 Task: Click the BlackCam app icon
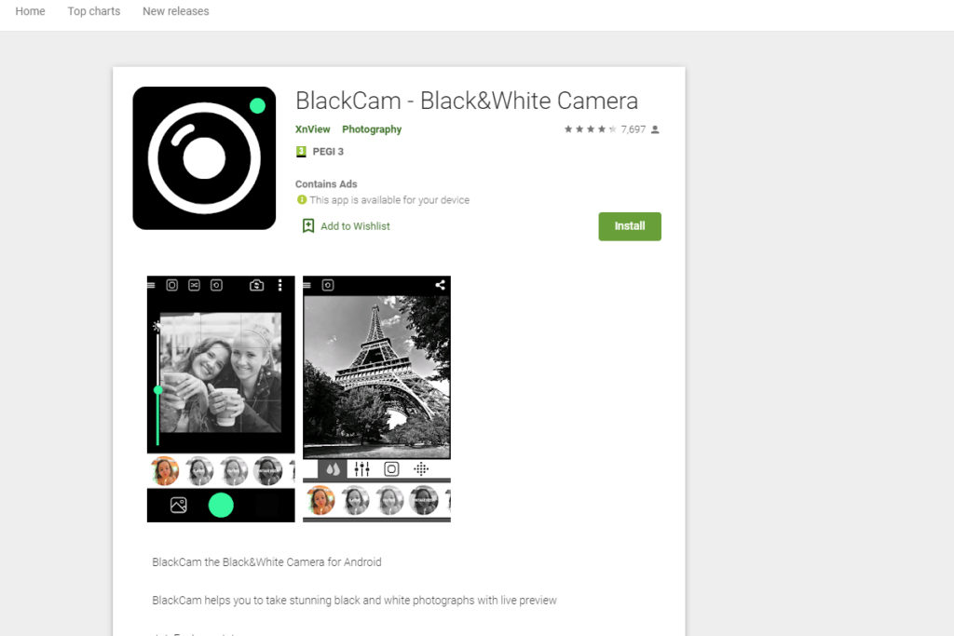204,158
